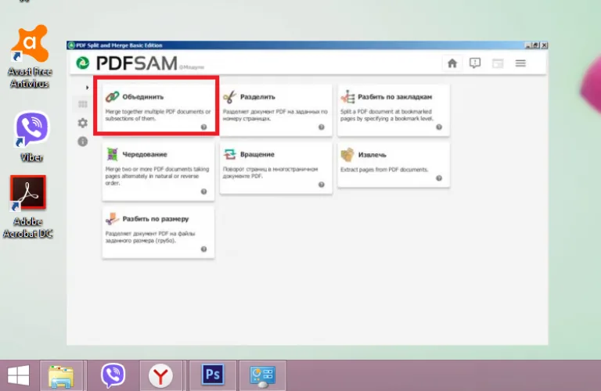Open the Разделить (Split) module card
Image resolution: width=601 pixels, height=391 pixels.
[x=275, y=109]
